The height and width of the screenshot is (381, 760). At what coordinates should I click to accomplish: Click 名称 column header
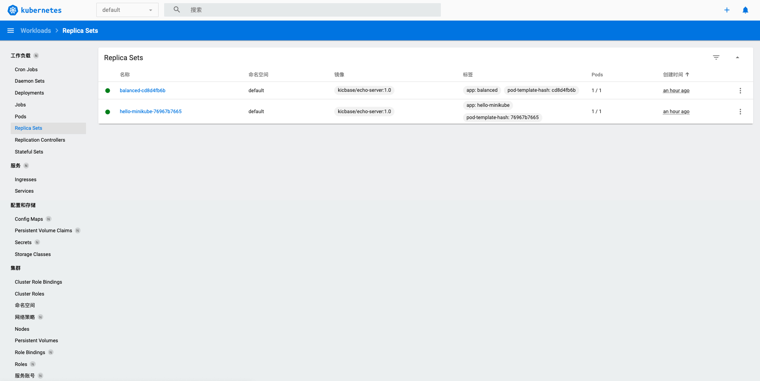pos(125,74)
